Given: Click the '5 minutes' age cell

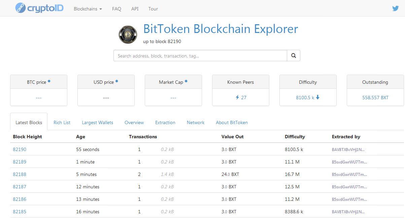Looking at the screenshot, I should [x=86, y=174].
